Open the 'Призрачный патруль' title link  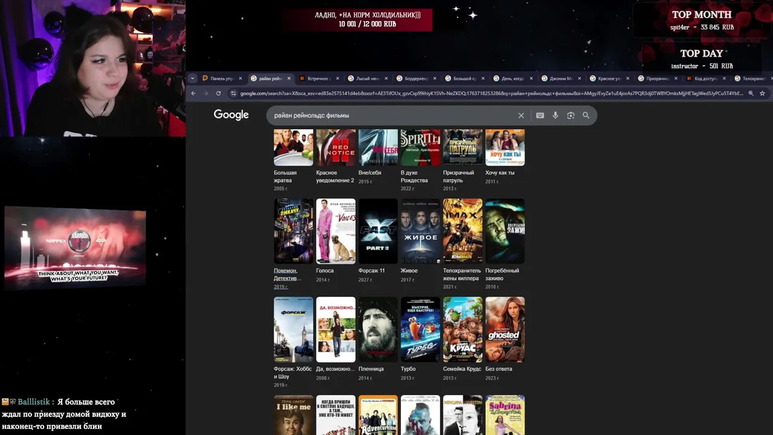458,176
